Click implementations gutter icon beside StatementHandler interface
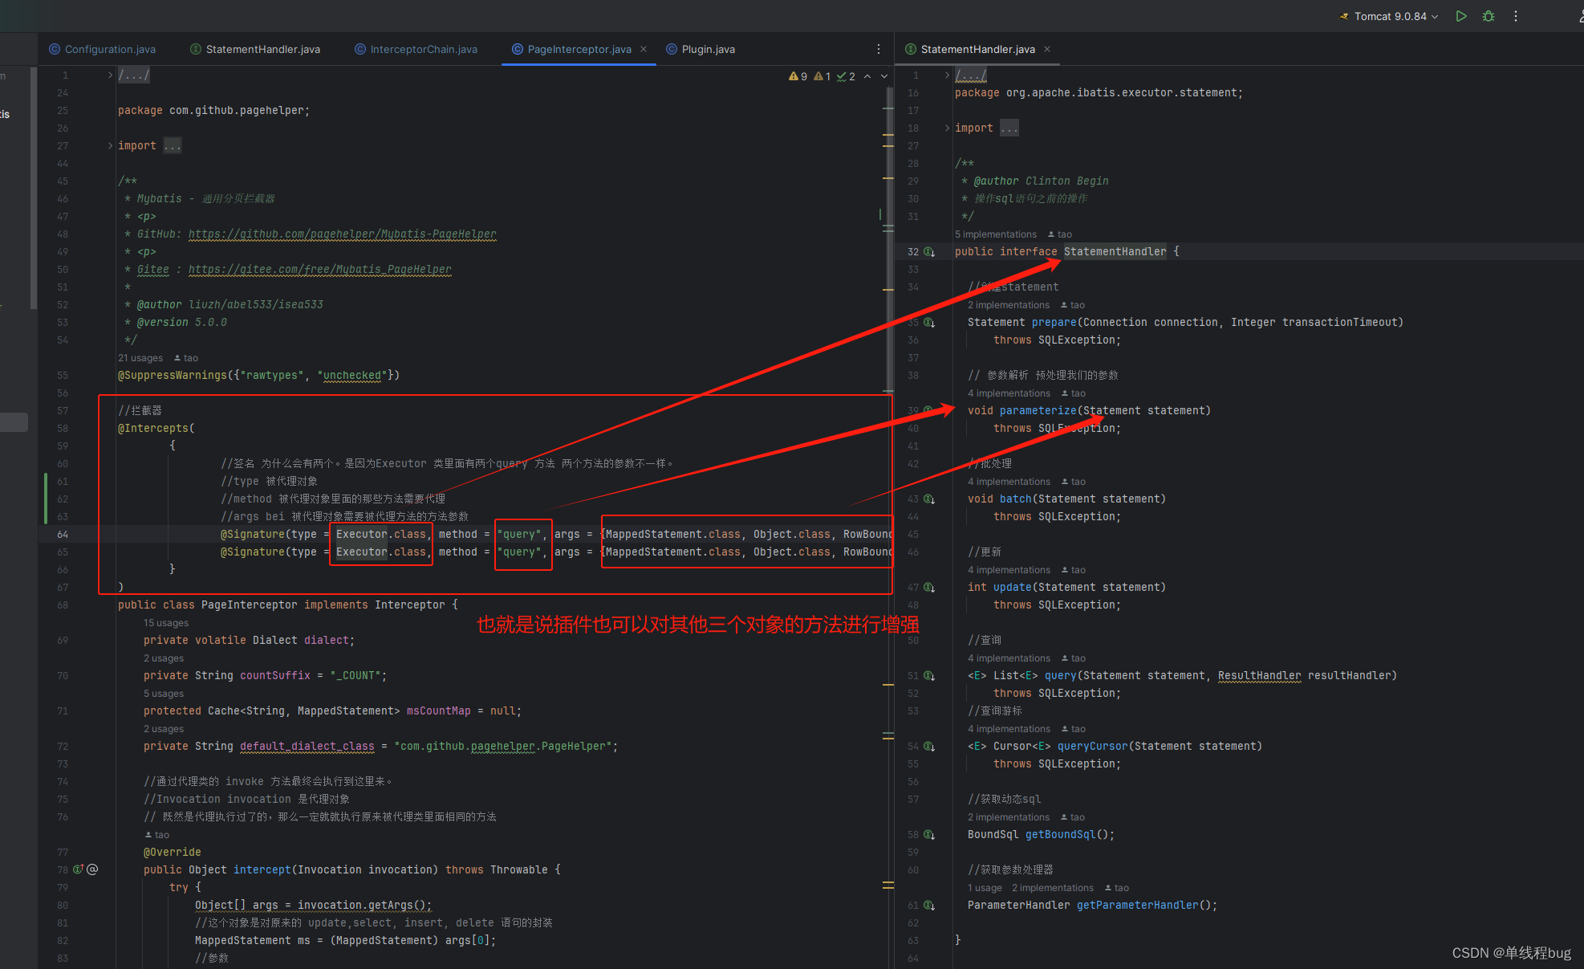 pyautogui.click(x=929, y=252)
